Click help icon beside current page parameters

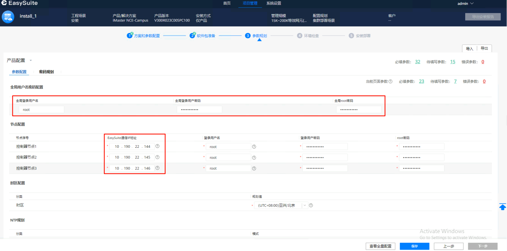[x=391, y=82]
